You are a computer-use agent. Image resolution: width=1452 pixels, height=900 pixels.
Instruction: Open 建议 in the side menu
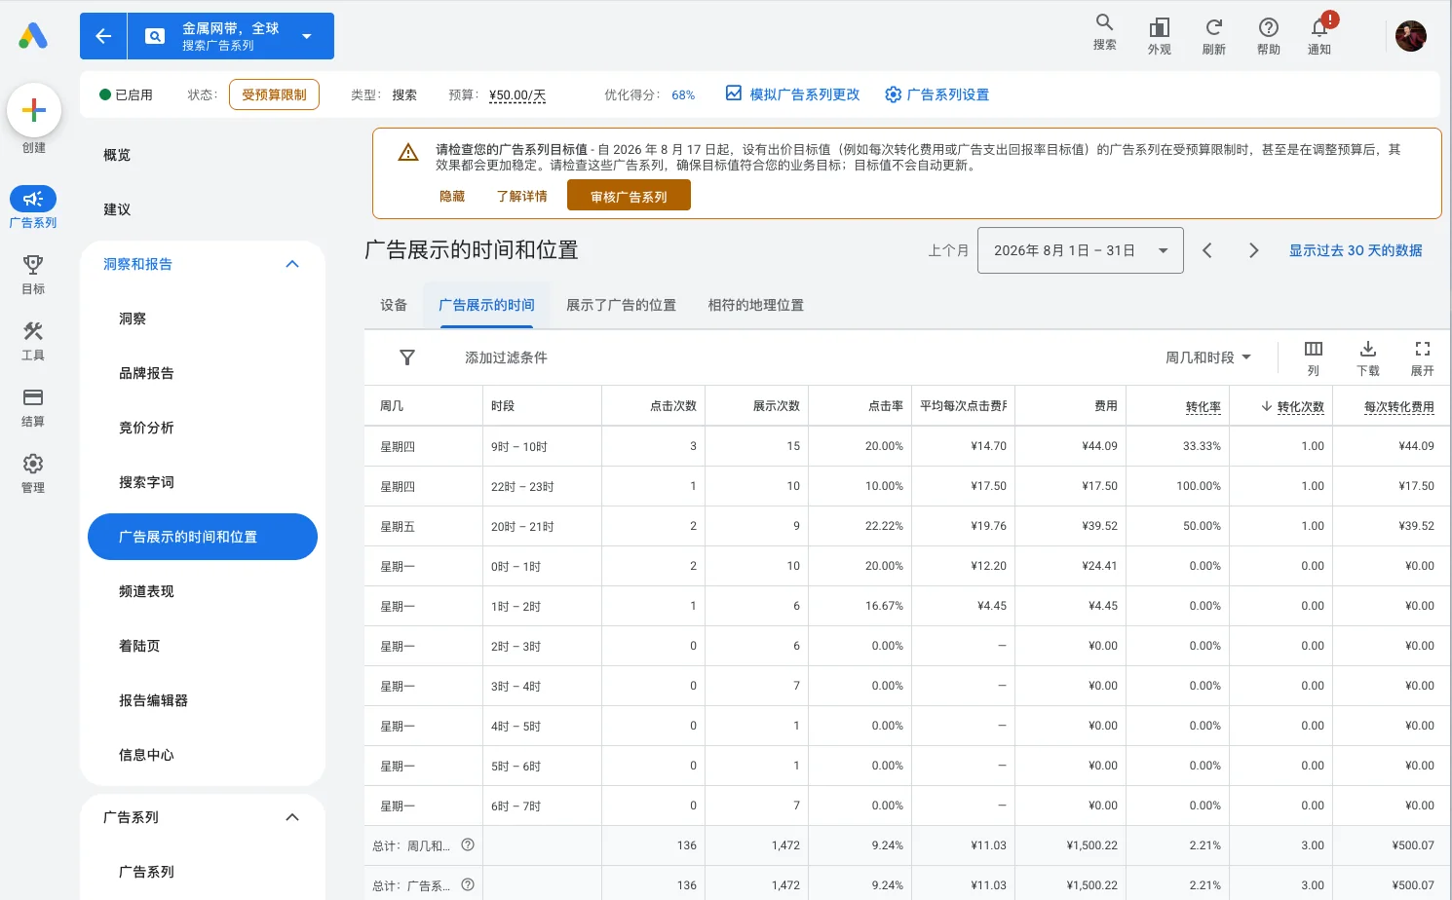(x=117, y=209)
